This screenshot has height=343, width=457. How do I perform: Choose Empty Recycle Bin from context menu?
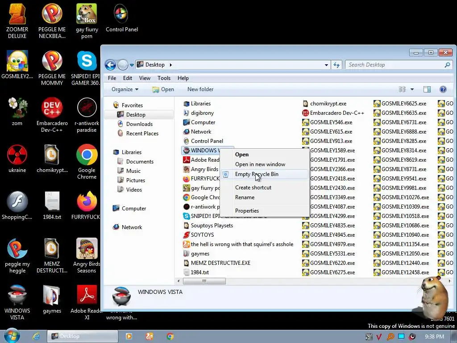point(264,174)
